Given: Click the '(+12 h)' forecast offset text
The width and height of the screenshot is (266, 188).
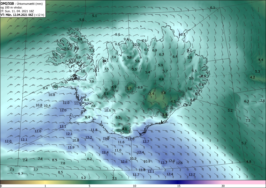Looking at the screenshot, I should (39, 15).
